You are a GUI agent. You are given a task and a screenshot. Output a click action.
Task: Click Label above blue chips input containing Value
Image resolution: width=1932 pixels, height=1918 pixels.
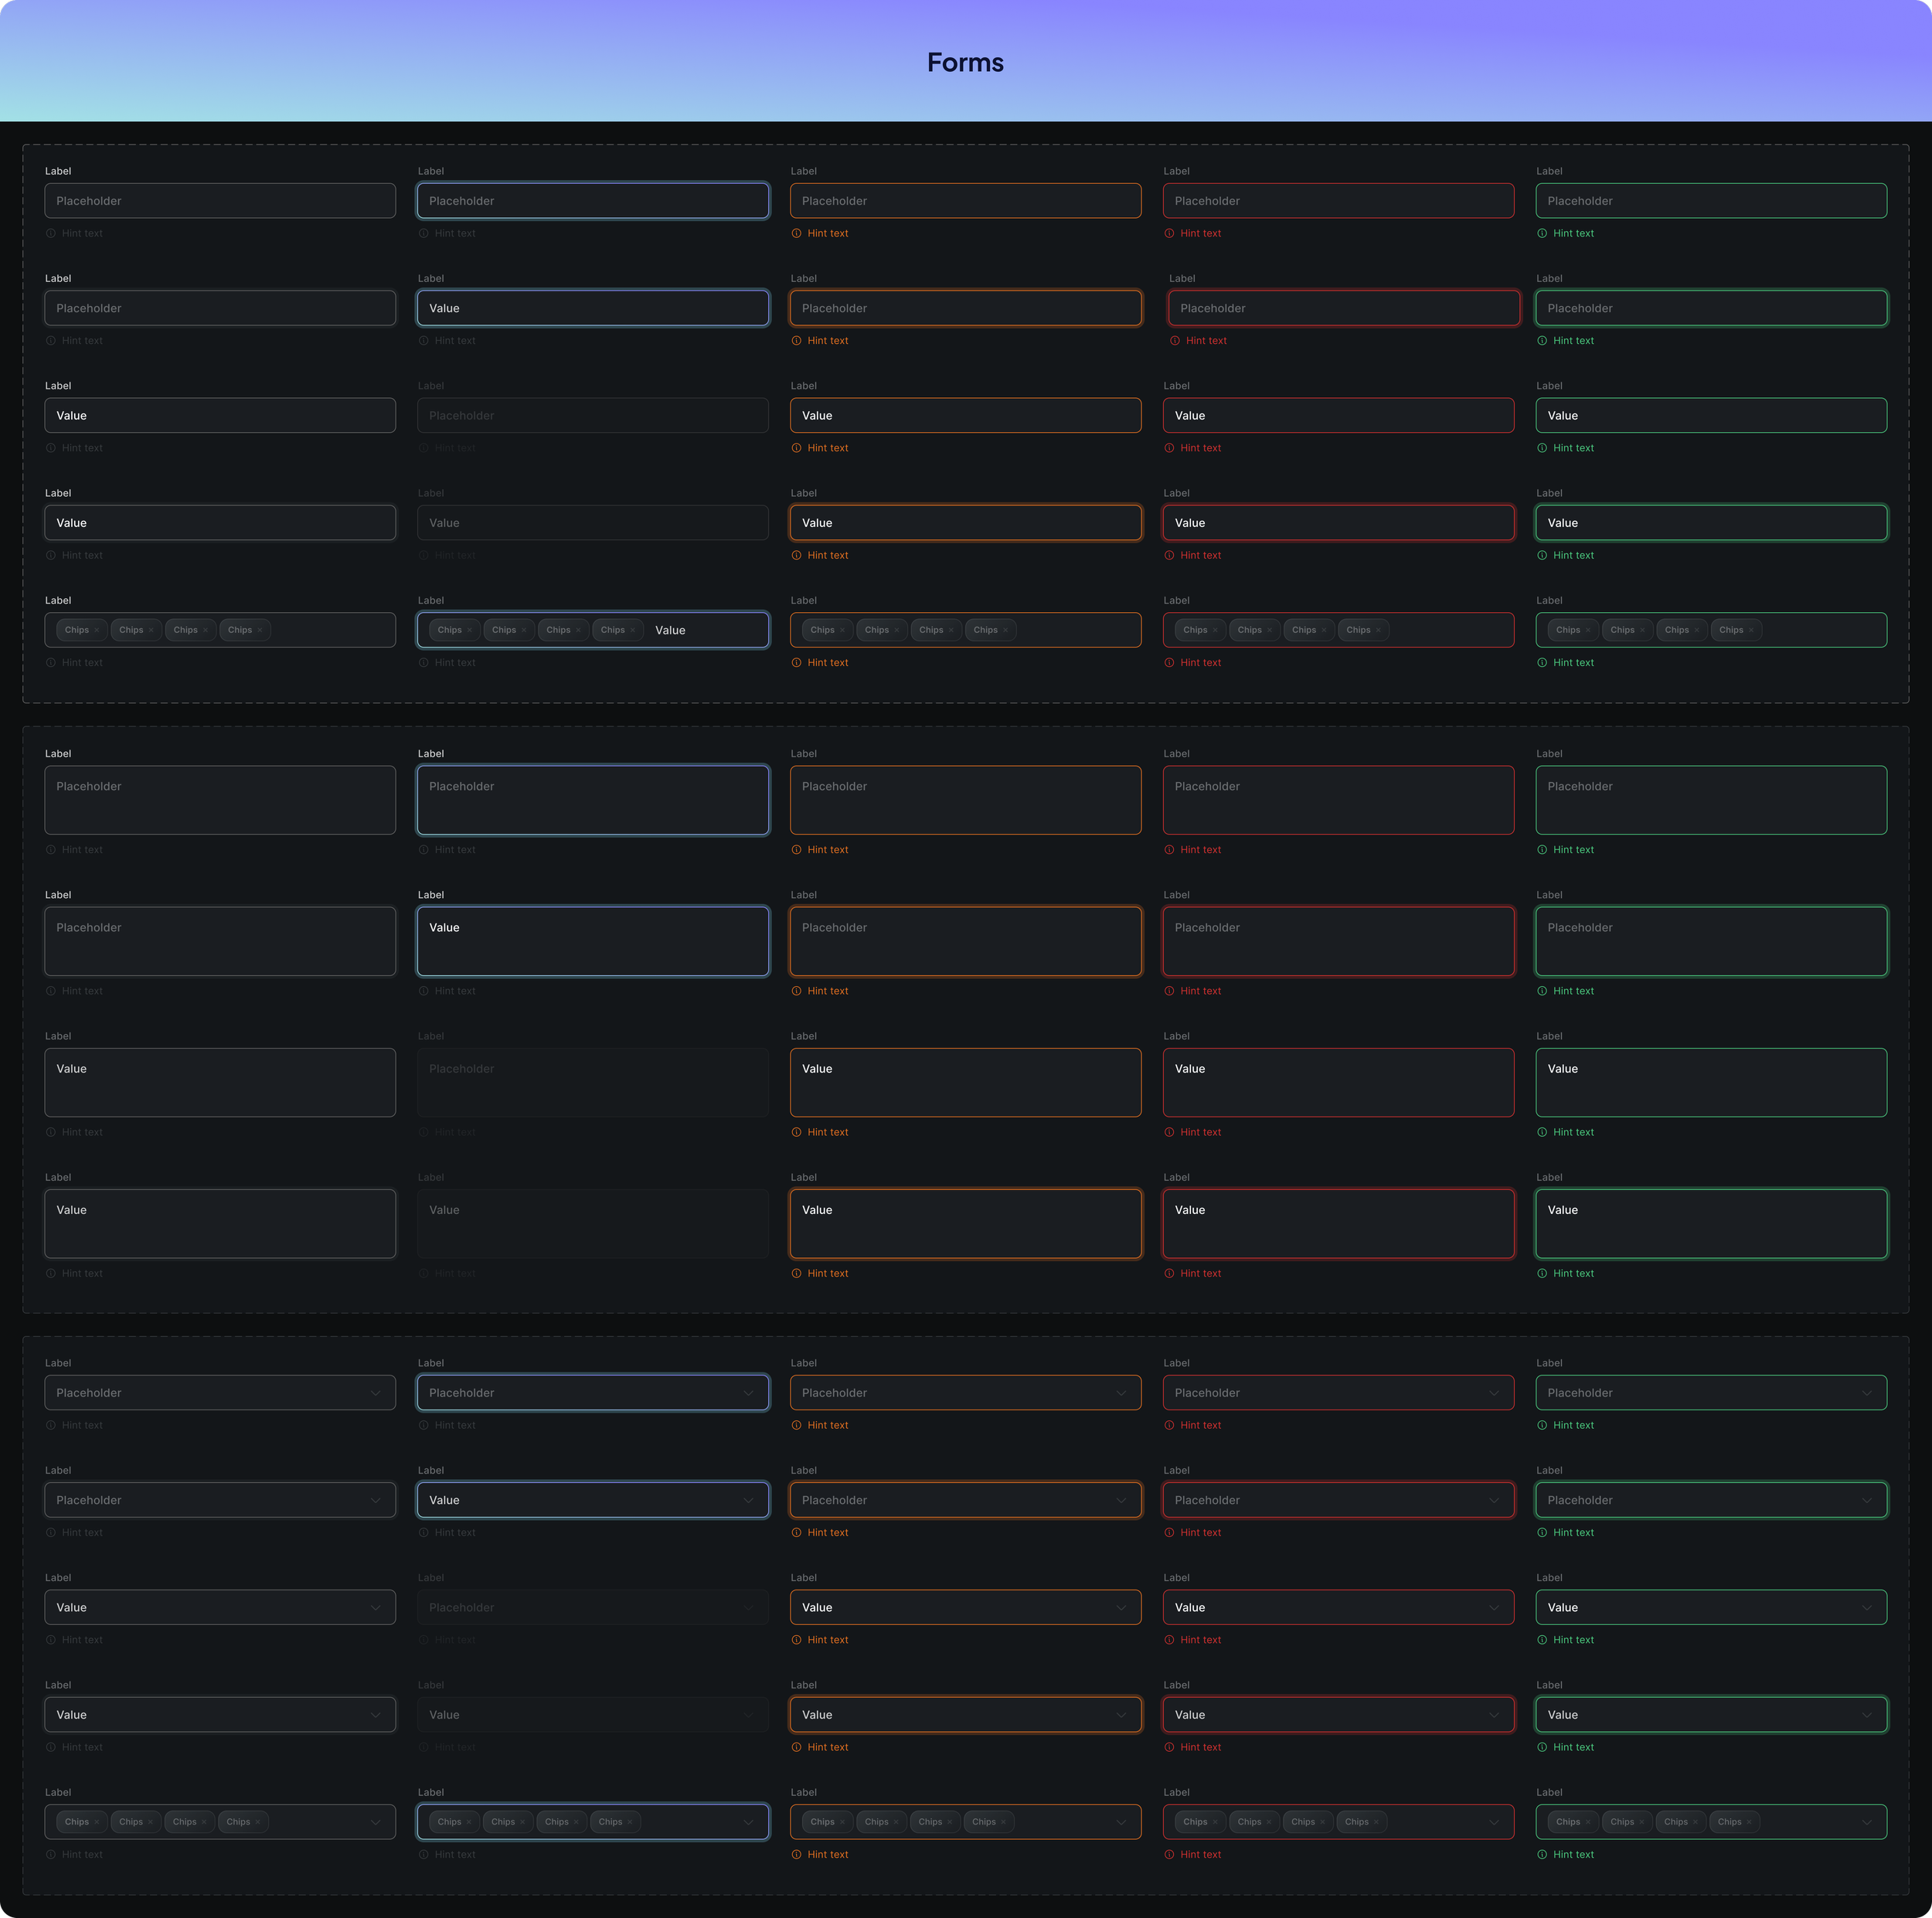(431, 600)
